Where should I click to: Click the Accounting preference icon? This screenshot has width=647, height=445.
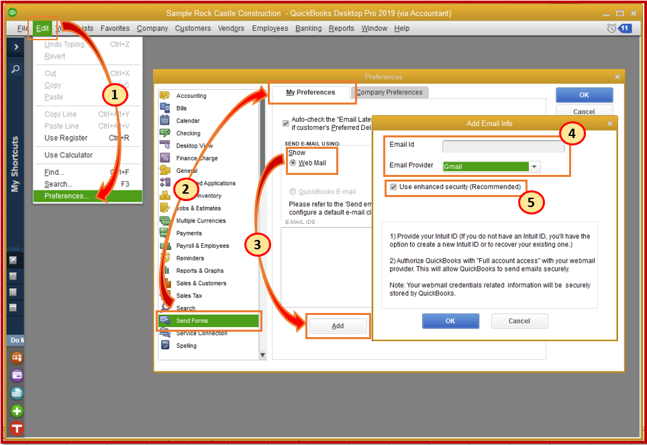[x=164, y=95]
